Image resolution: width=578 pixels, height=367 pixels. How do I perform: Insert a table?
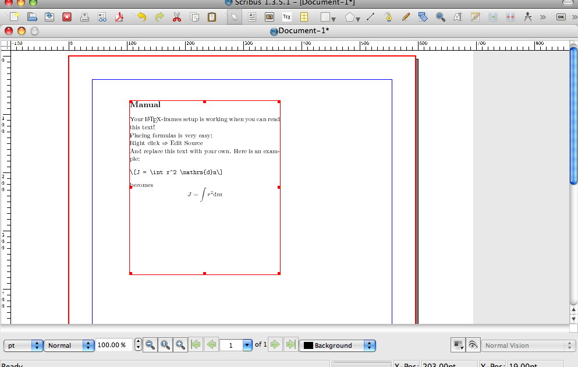(x=304, y=17)
